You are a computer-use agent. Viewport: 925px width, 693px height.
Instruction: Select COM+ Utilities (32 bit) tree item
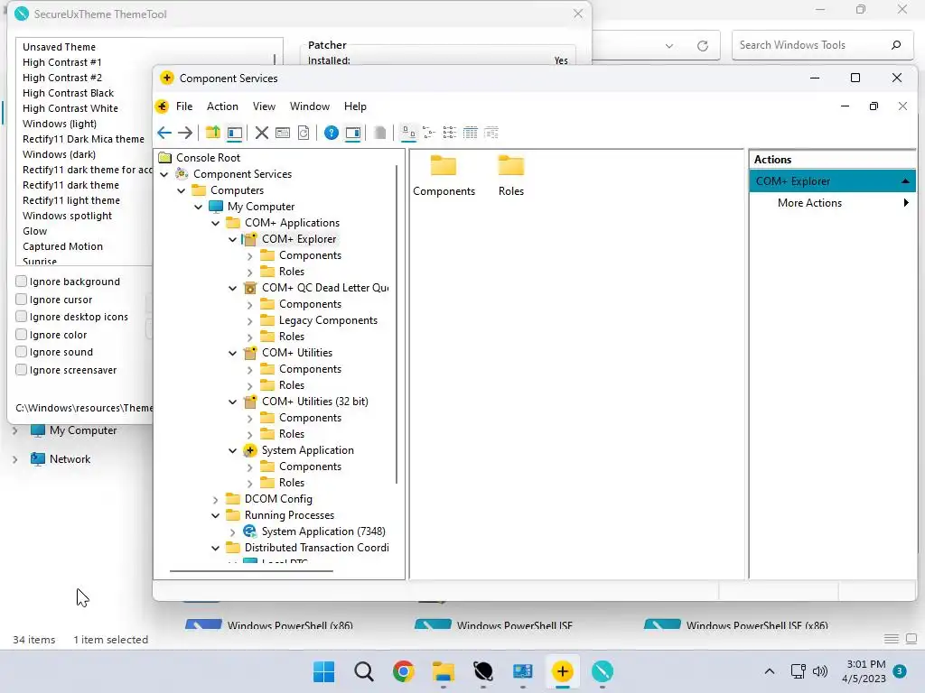(315, 402)
